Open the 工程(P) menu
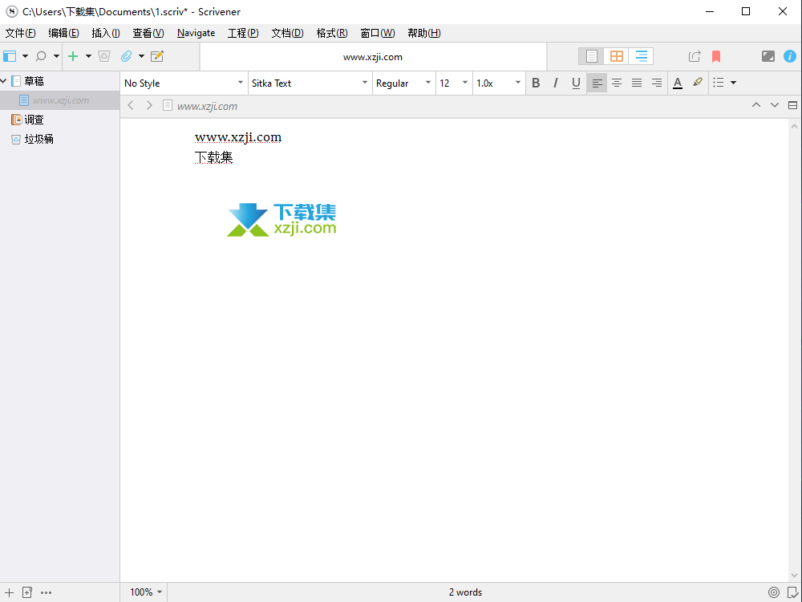The height and width of the screenshot is (602, 802). (x=243, y=33)
